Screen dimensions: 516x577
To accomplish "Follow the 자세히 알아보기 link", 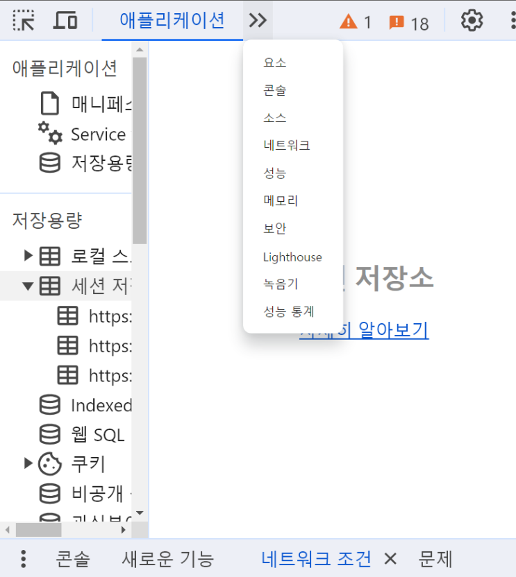I will tap(364, 329).
